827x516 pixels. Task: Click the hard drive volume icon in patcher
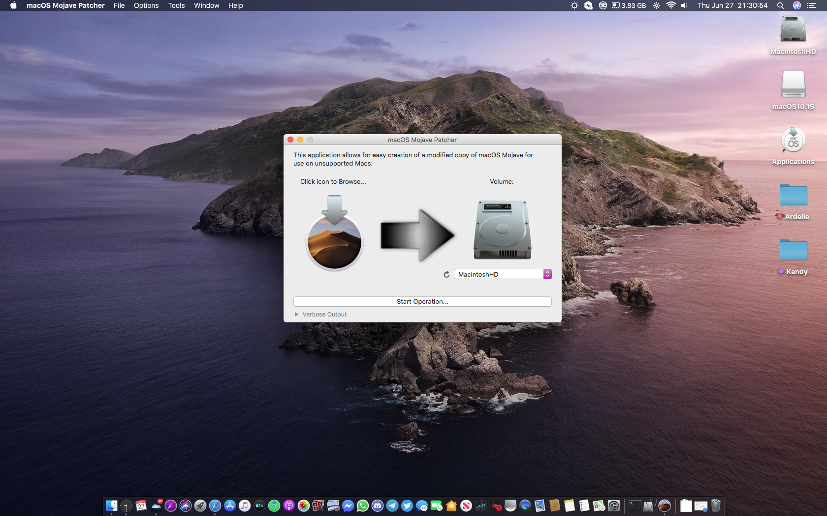tap(502, 229)
